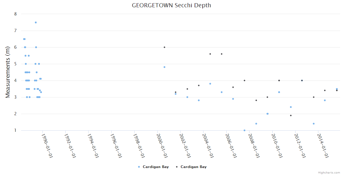Click the GEORGETOWN Secchi Depth chart title
The image size is (343, 175).
click(x=171, y=5)
